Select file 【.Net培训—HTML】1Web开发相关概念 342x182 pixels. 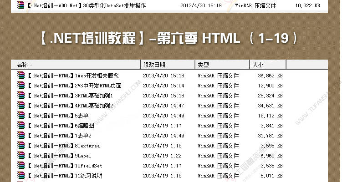[73, 76]
